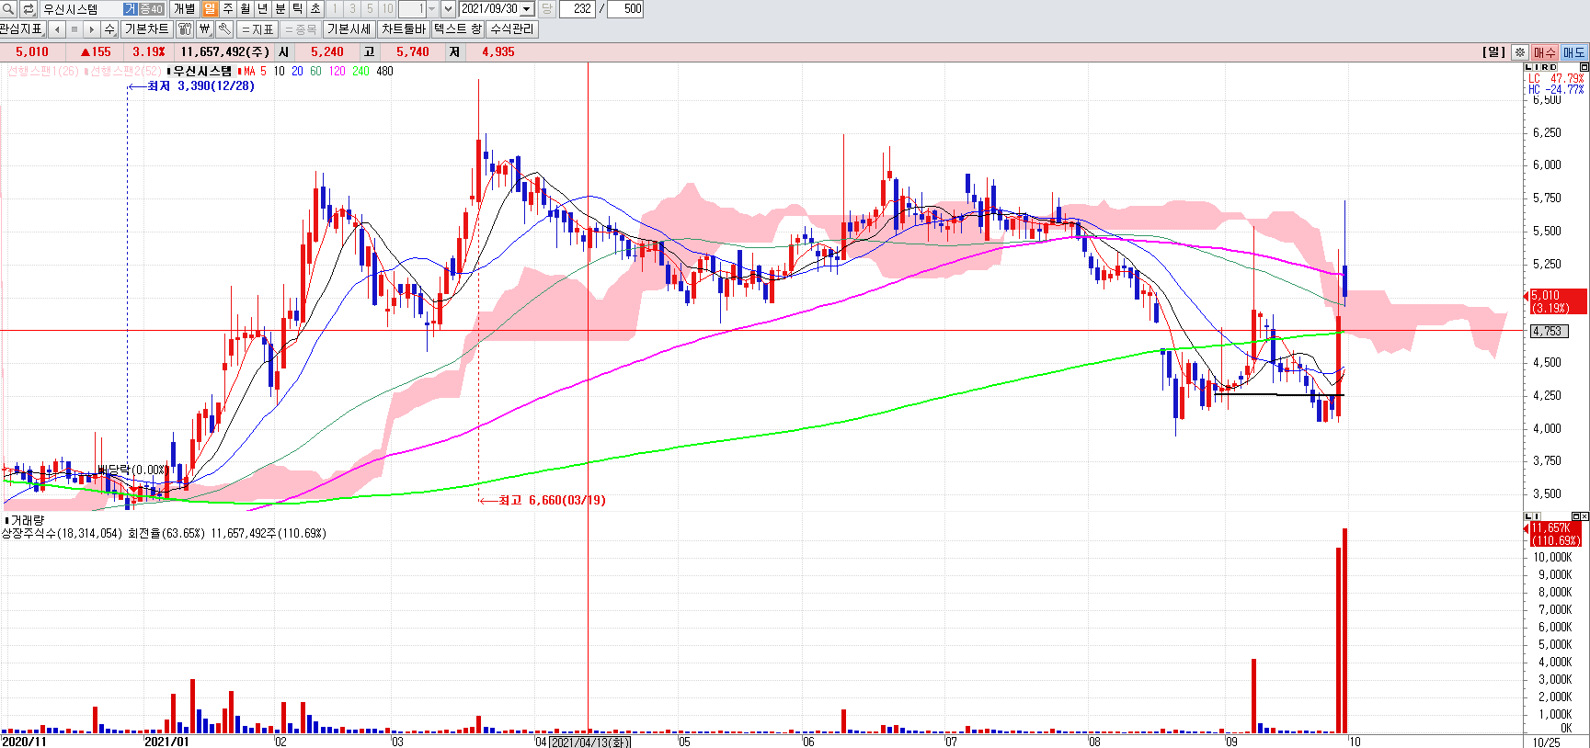1590x748 pixels.
Task: Choose the 1 interval preset button
Action: point(335,9)
